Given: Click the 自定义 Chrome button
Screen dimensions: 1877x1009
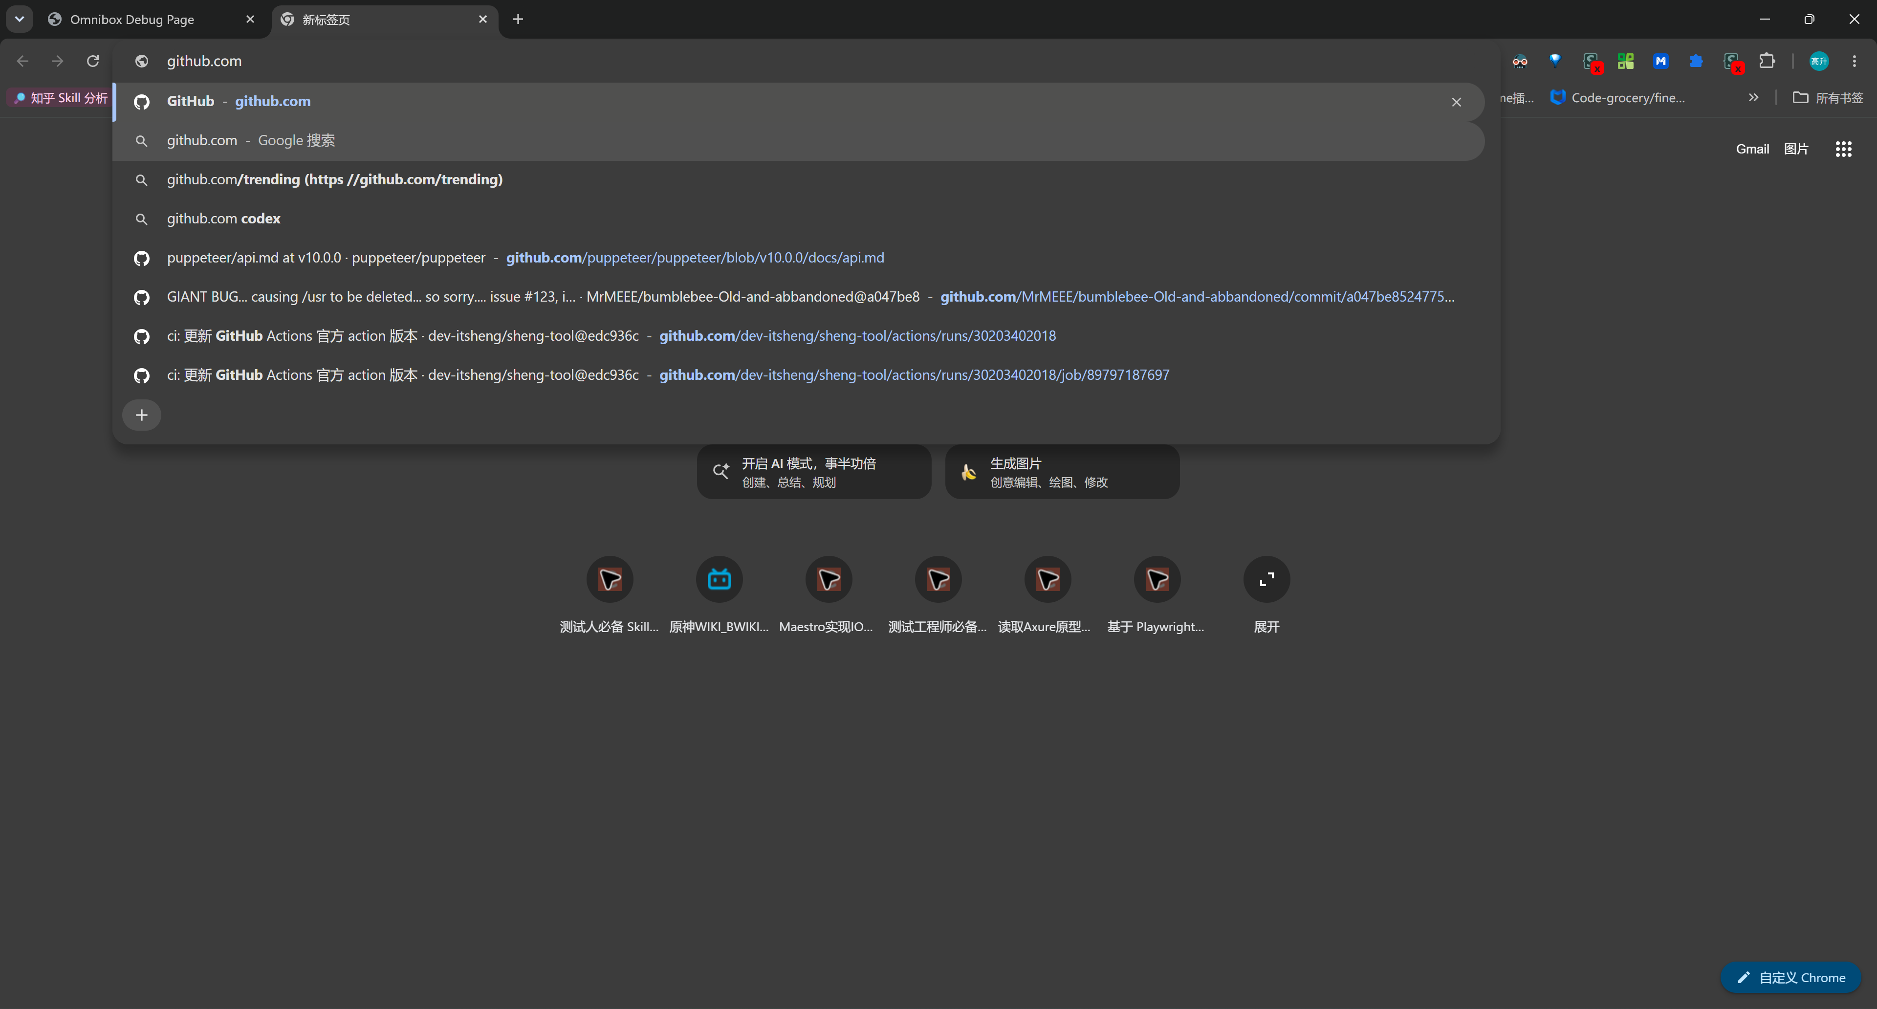Looking at the screenshot, I should 1791,978.
